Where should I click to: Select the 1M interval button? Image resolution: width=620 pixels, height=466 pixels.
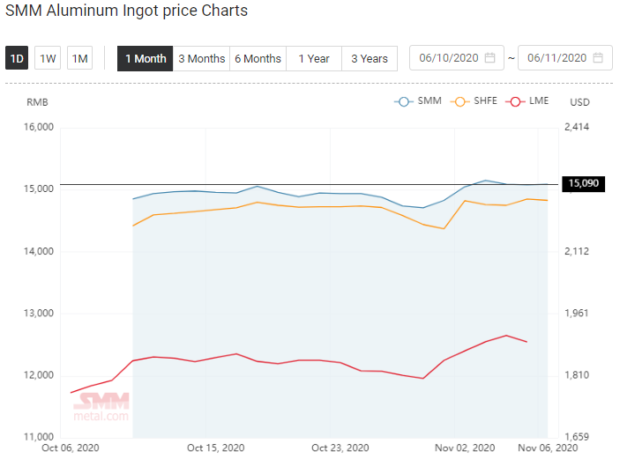pos(80,58)
